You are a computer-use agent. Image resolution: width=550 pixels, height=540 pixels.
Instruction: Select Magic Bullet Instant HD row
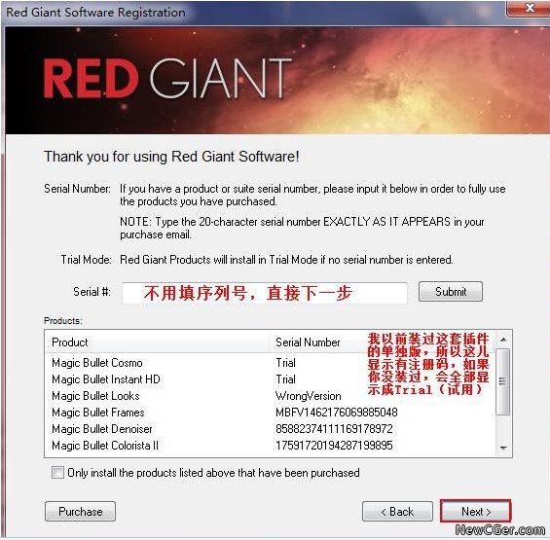pyautogui.click(x=270, y=379)
